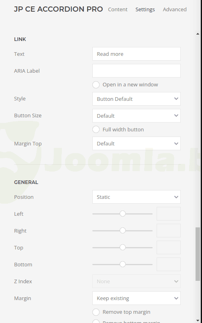Image resolution: width=202 pixels, height=323 pixels.
Task: Open the Style dropdown, Button Default
Action: 137,99
